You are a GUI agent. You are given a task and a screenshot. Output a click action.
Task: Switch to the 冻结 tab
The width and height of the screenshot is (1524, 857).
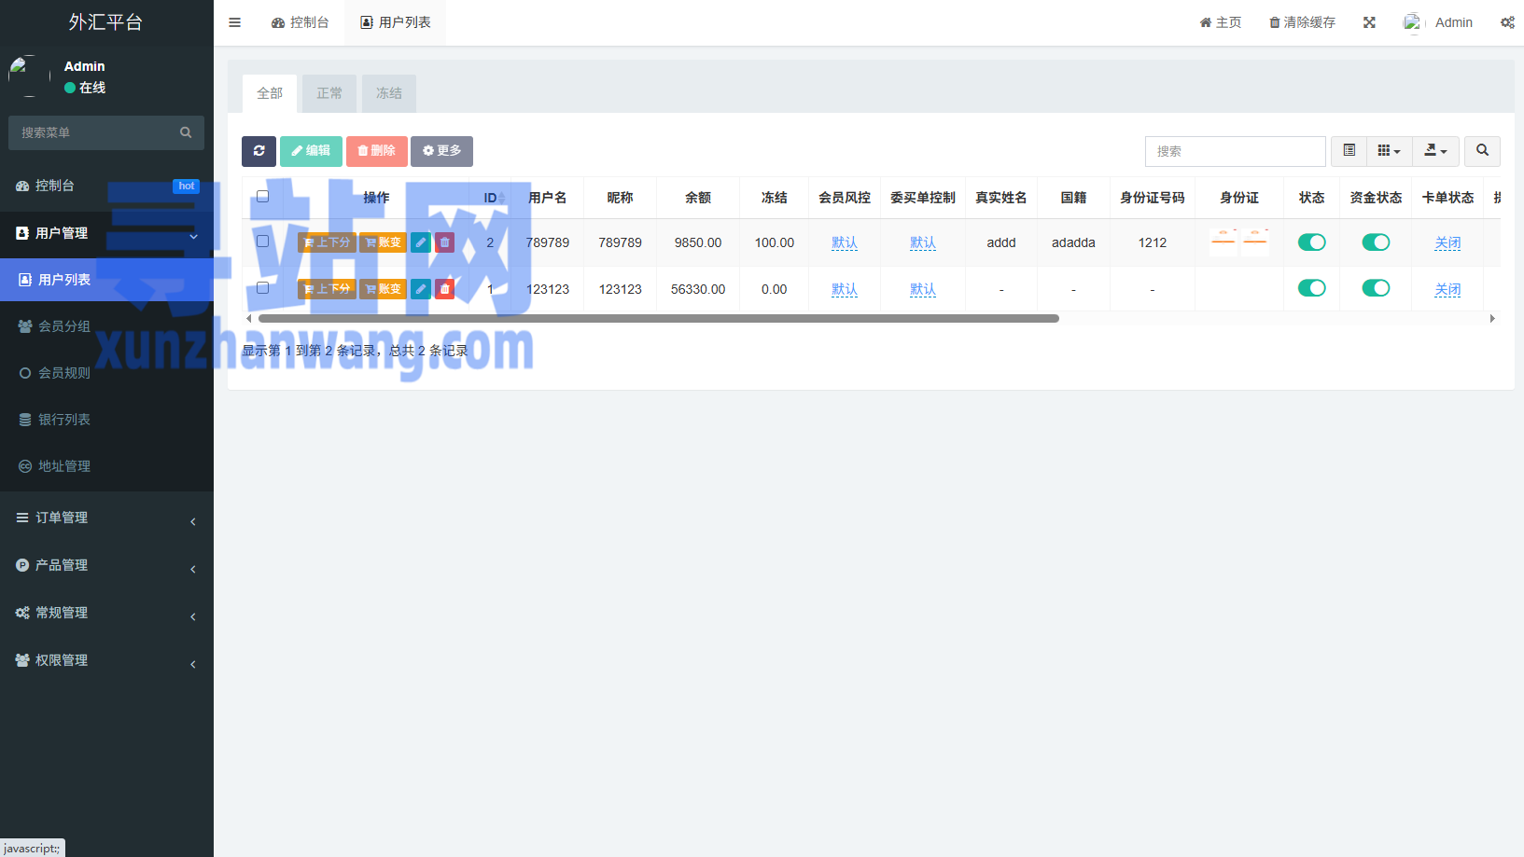[388, 93]
